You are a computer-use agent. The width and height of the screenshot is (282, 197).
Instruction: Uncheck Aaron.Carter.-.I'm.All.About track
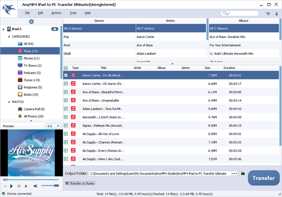coord(66,75)
